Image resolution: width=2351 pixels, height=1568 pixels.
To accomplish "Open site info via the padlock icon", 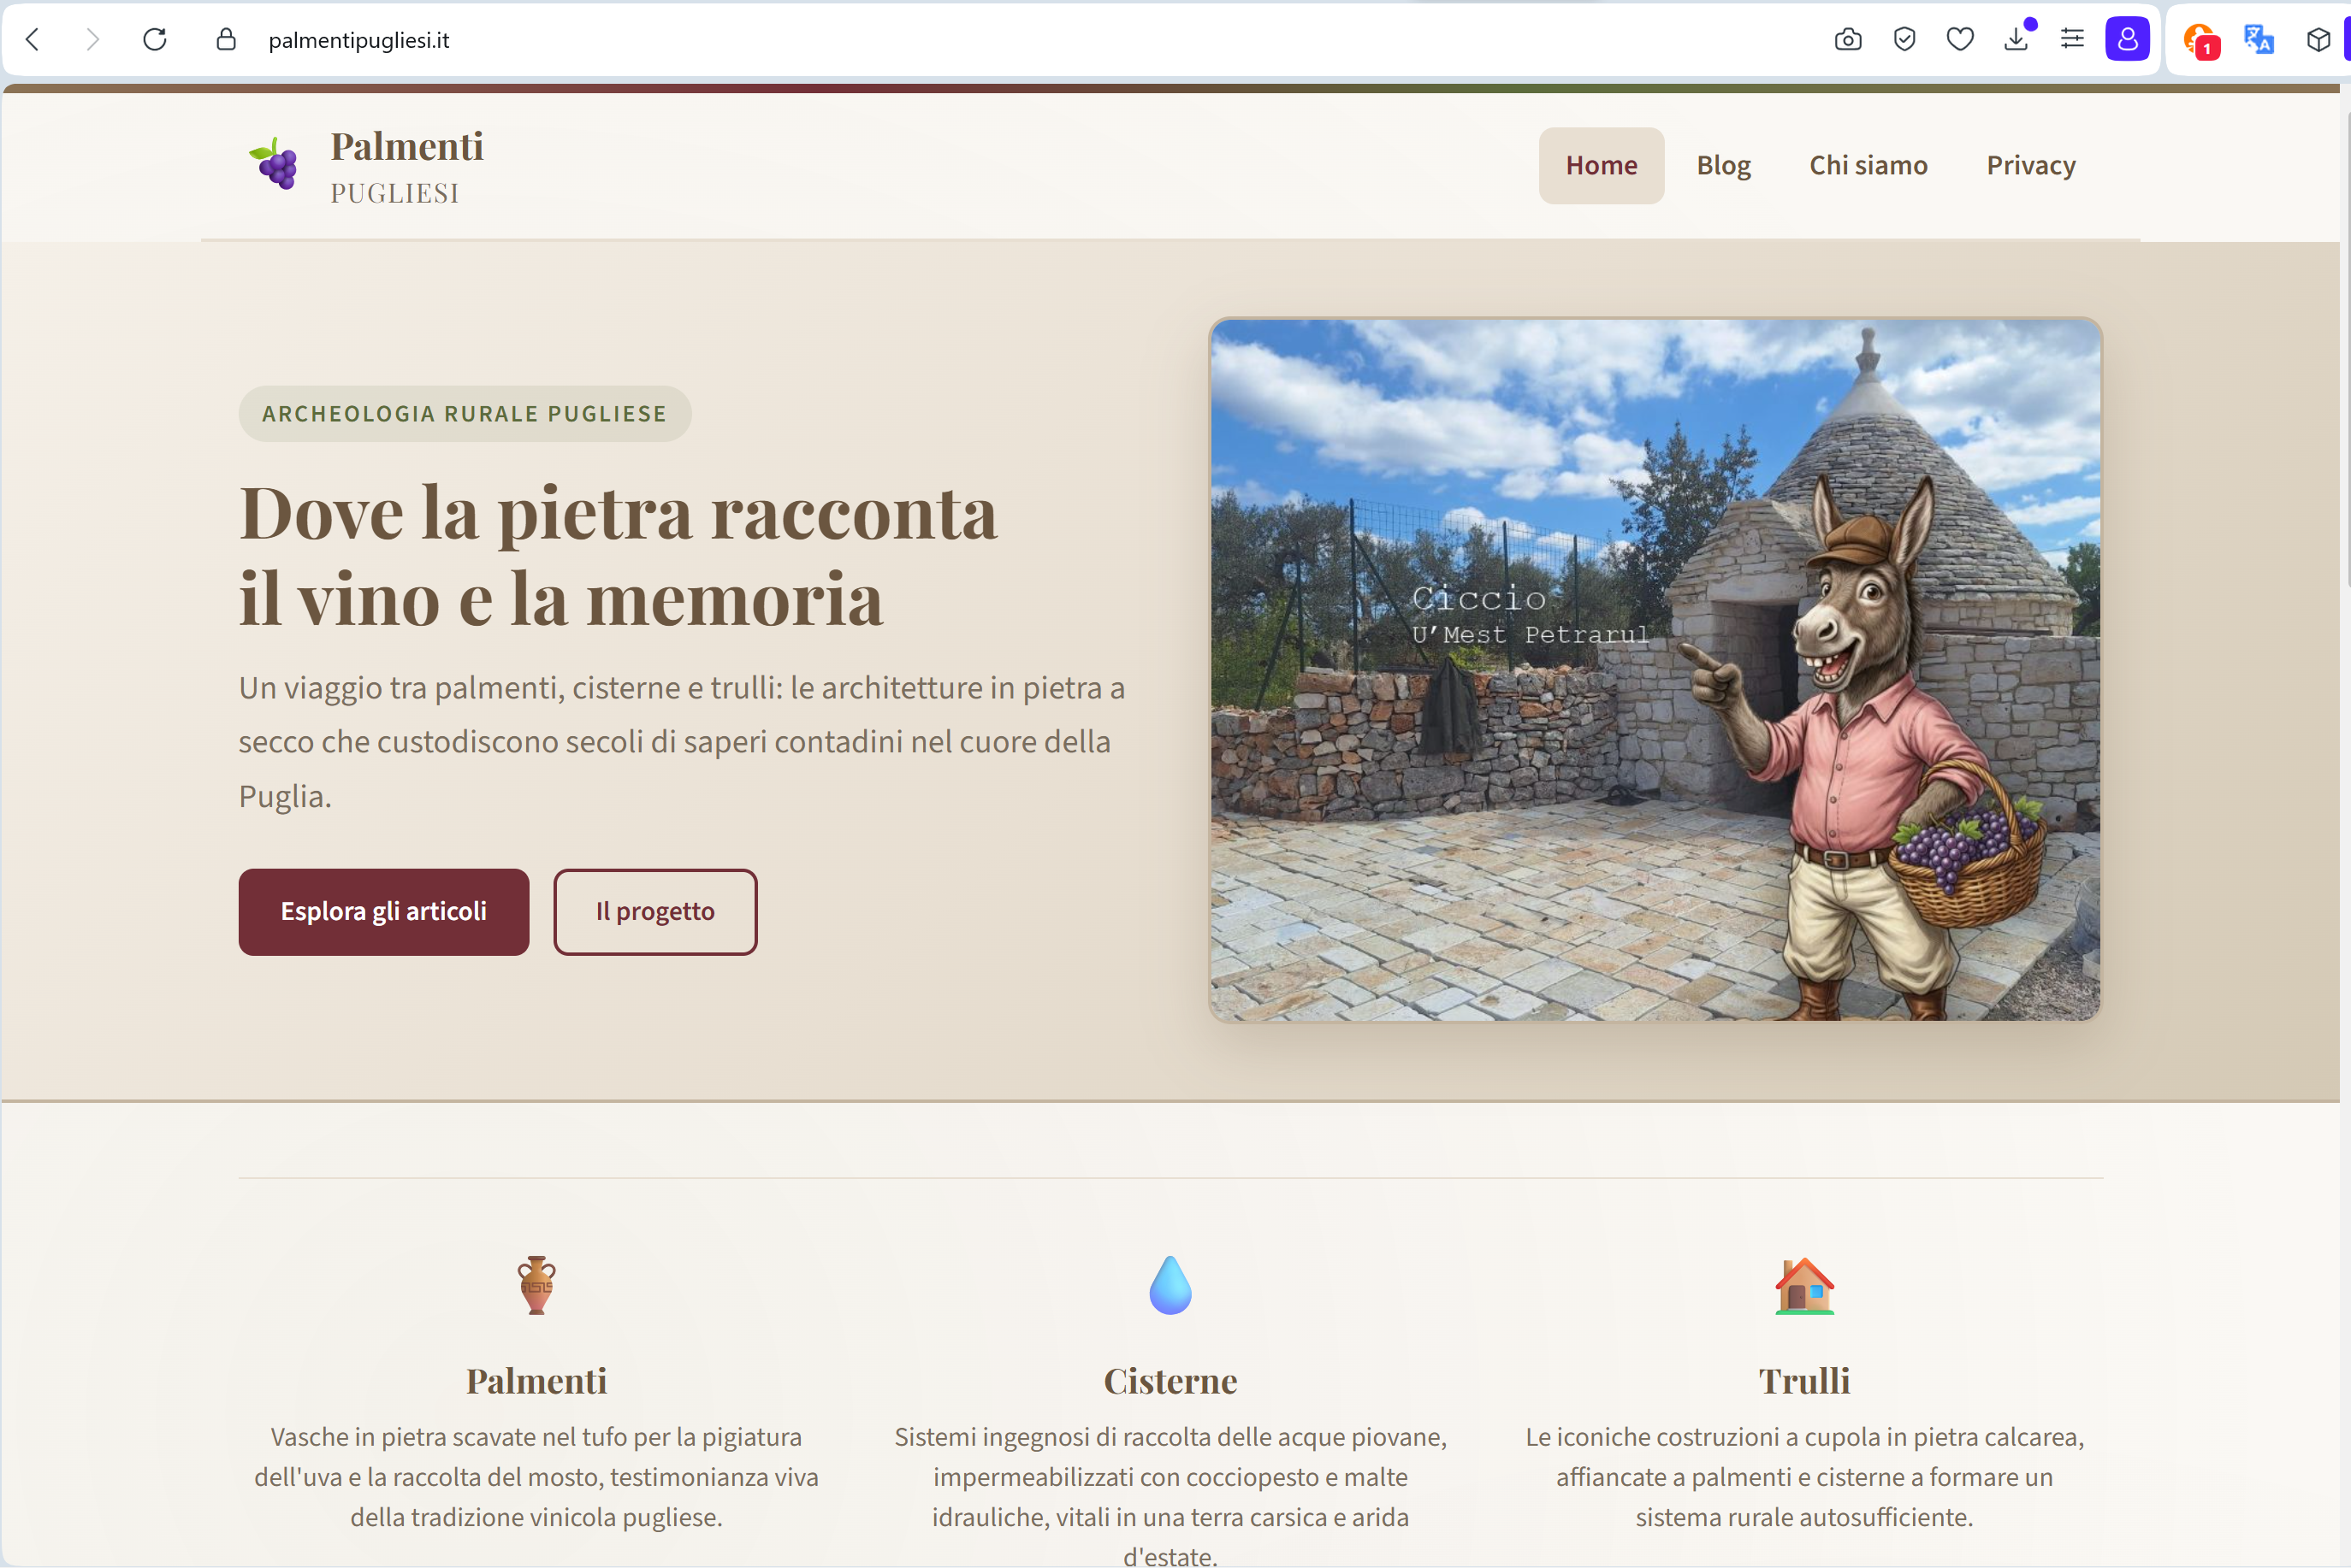I will (x=226, y=40).
